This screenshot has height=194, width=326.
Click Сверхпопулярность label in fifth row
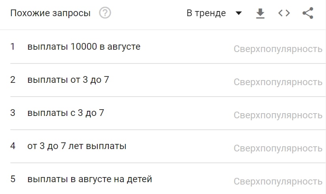[278, 181]
